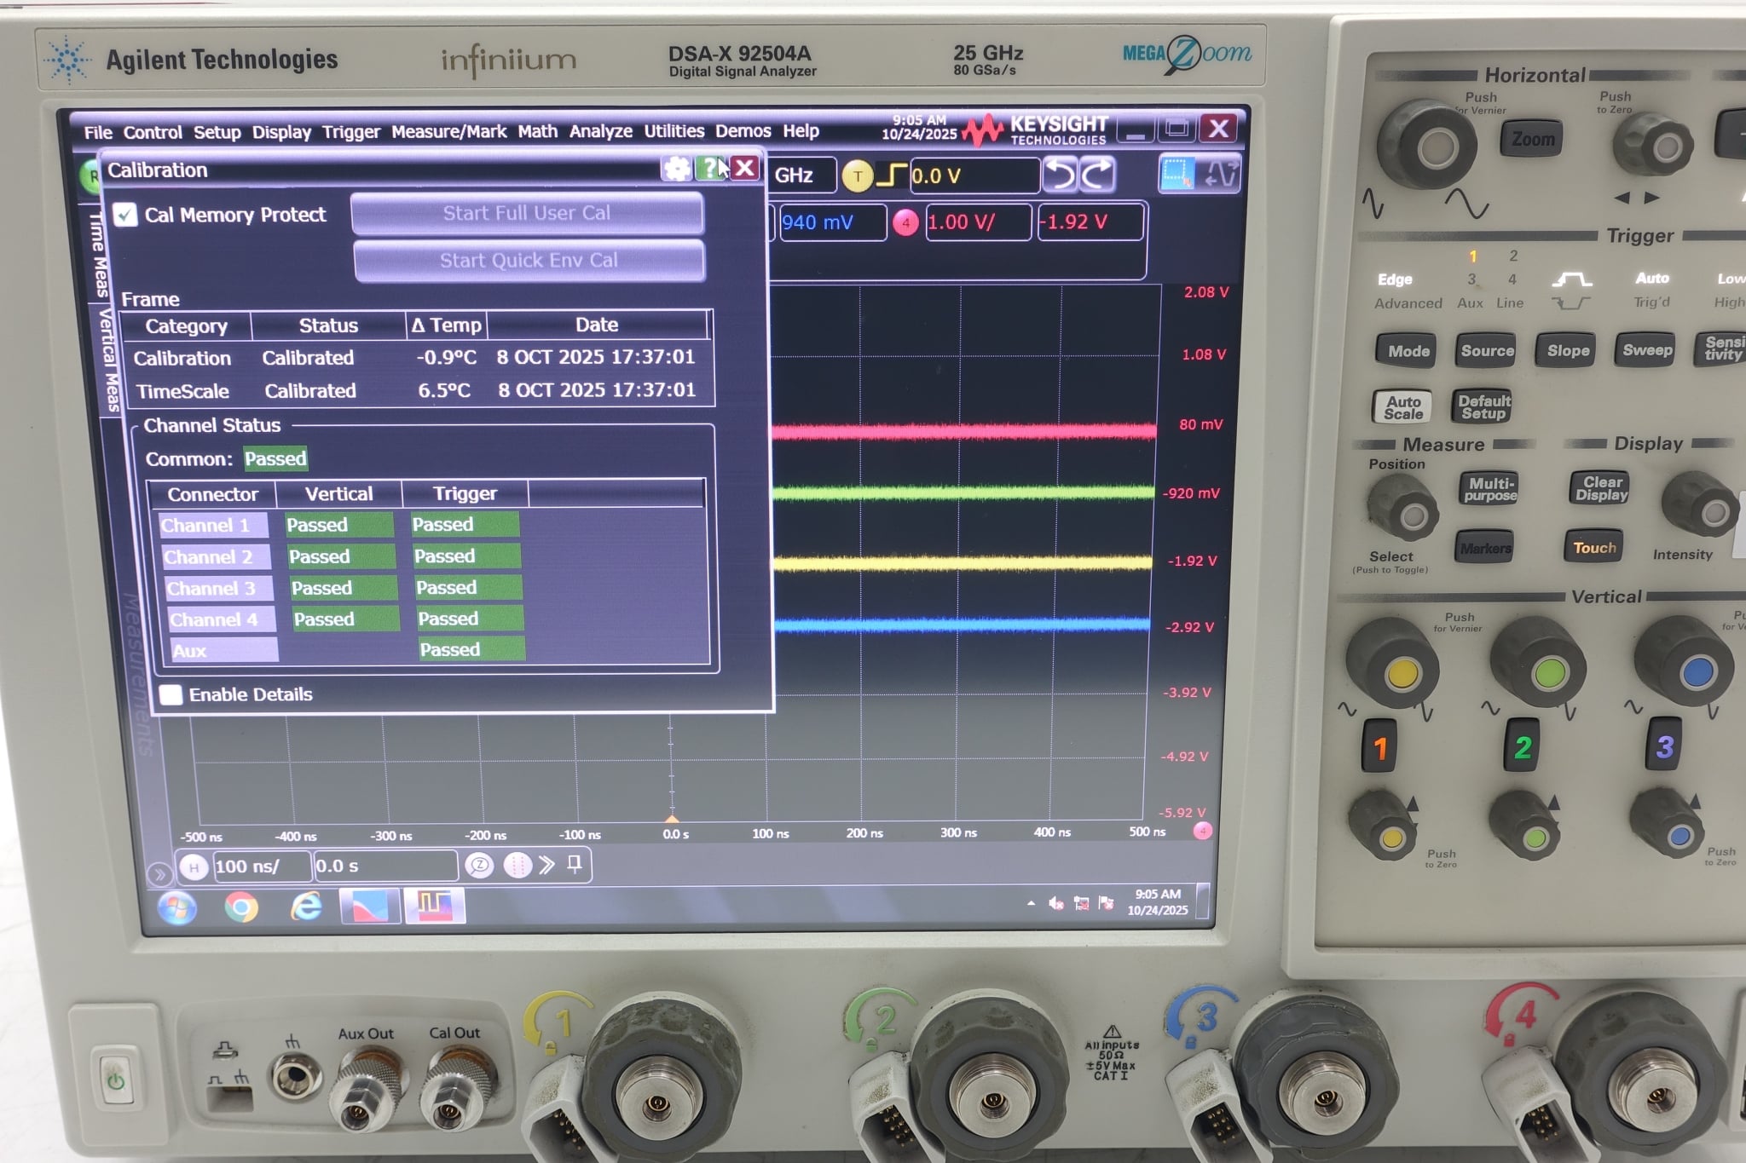This screenshot has width=1746, height=1163.
Task: Open the Time Meas side tab
Action: coord(96,254)
